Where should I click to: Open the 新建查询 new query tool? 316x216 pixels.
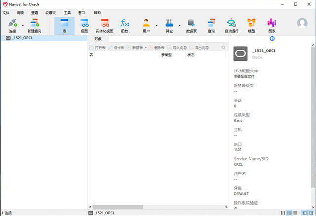pyautogui.click(x=35, y=26)
